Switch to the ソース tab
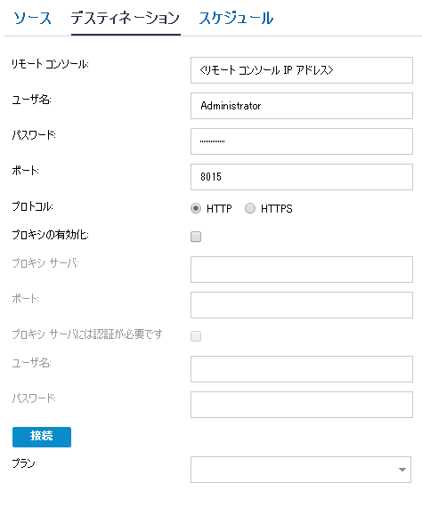 [x=32, y=18]
